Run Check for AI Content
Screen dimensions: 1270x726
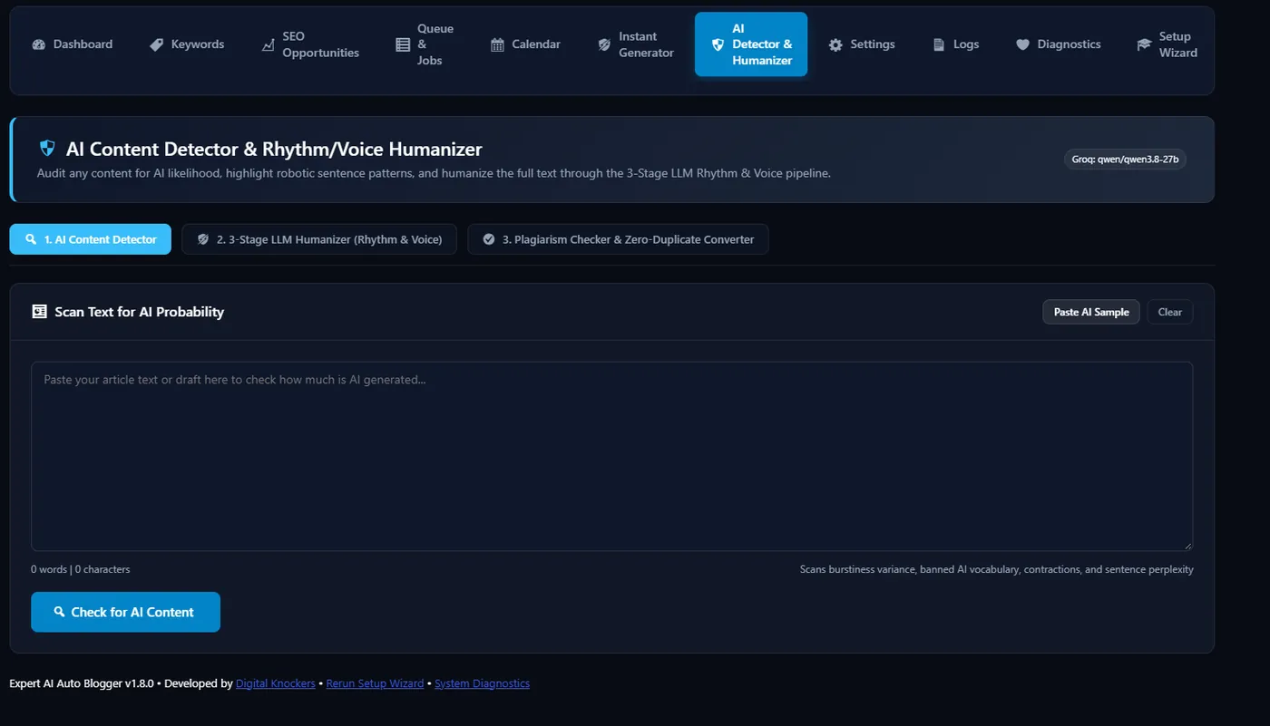point(125,612)
